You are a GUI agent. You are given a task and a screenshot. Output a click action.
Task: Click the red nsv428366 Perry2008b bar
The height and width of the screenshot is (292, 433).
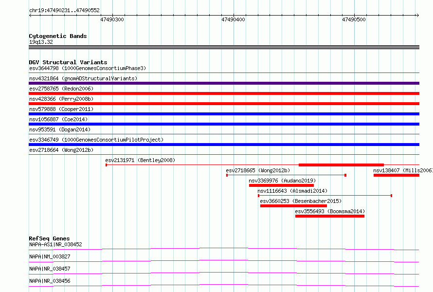(x=224, y=104)
